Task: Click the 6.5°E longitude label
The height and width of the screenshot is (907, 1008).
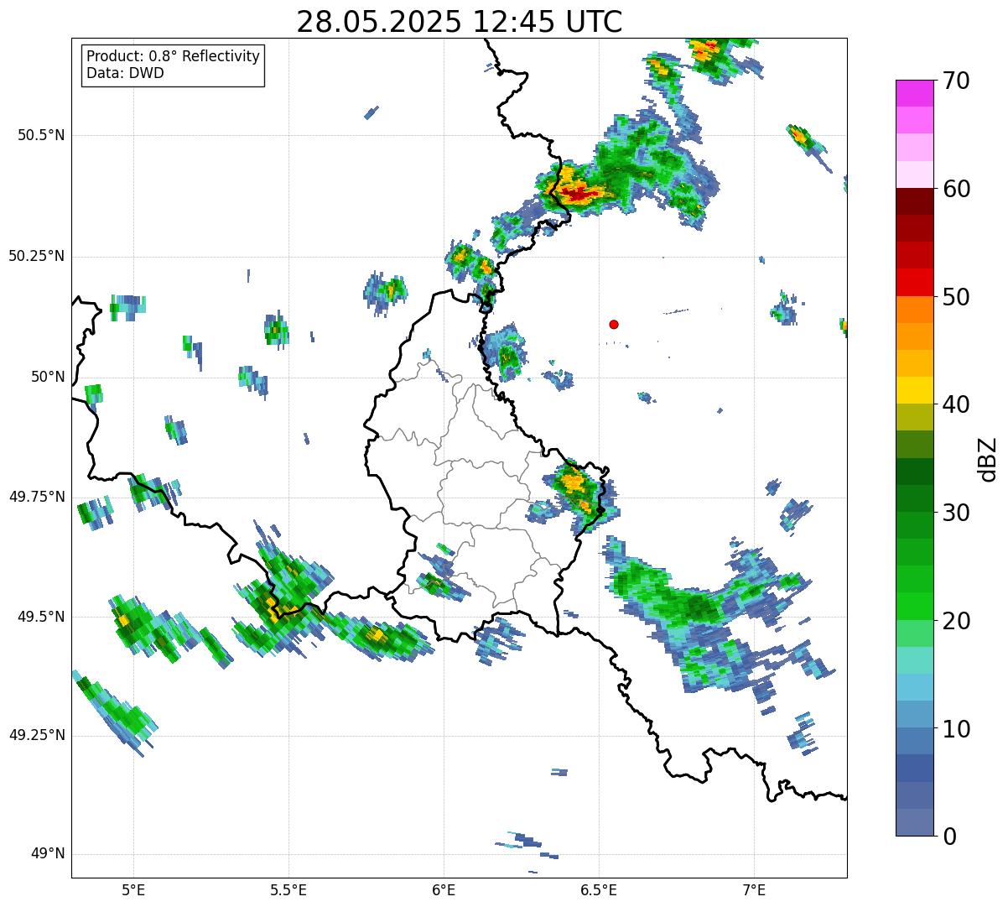Action: click(599, 889)
